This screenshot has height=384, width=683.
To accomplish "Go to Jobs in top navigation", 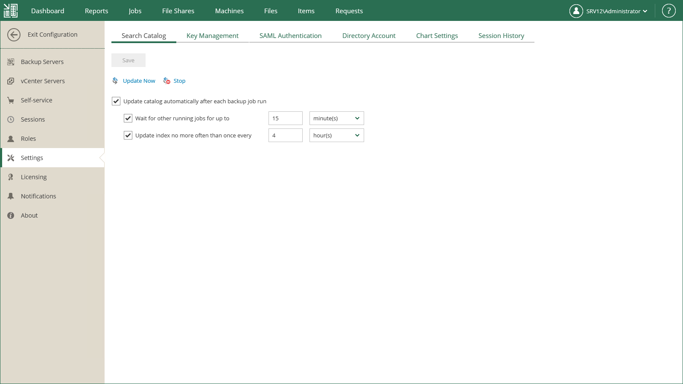I will click(x=135, y=11).
